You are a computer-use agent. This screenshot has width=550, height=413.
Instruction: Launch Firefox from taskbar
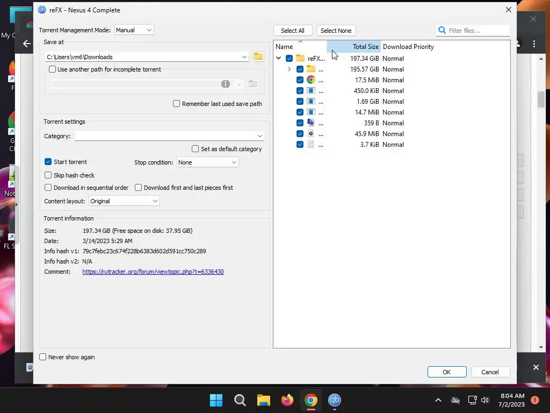287,400
